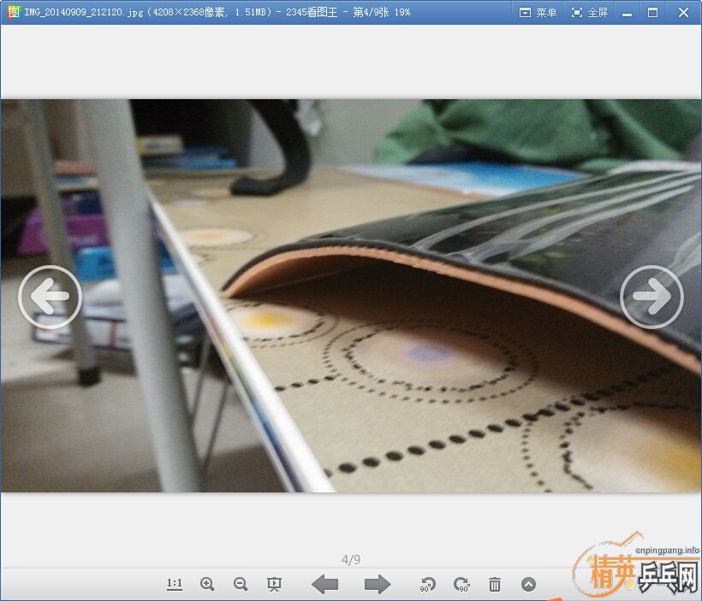Expand more tools with the up-chevron button
The image size is (702, 601).
click(x=528, y=584)
